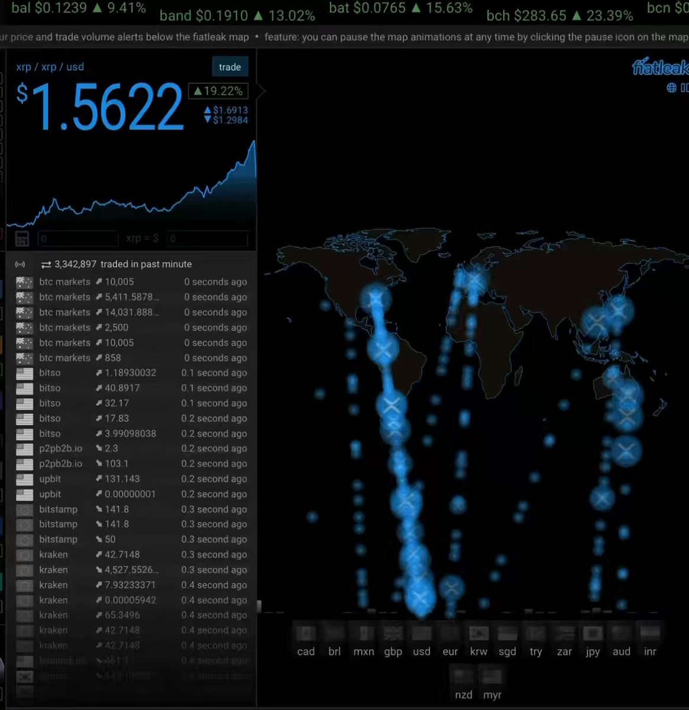Select the upbit 131.143 trade row

pyautogui.click(x=131, y=479)
